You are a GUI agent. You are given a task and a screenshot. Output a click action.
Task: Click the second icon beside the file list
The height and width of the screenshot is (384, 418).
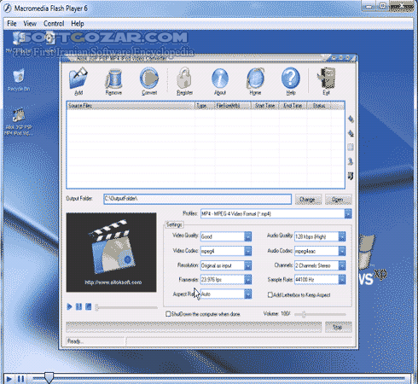coord(351,133)
